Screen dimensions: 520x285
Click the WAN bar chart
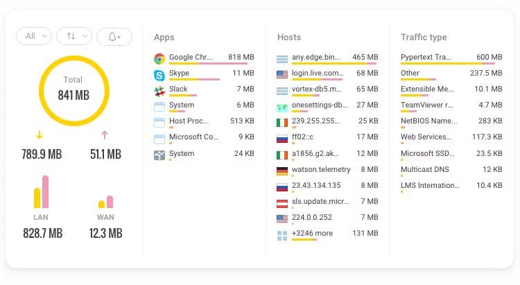click(x=106, y=201)
